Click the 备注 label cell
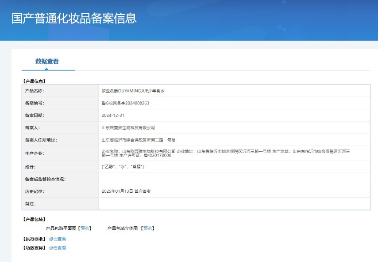Image resolution: width=378 pixels, height=262 pixels. pyautogui.click(x=60, y=204)
